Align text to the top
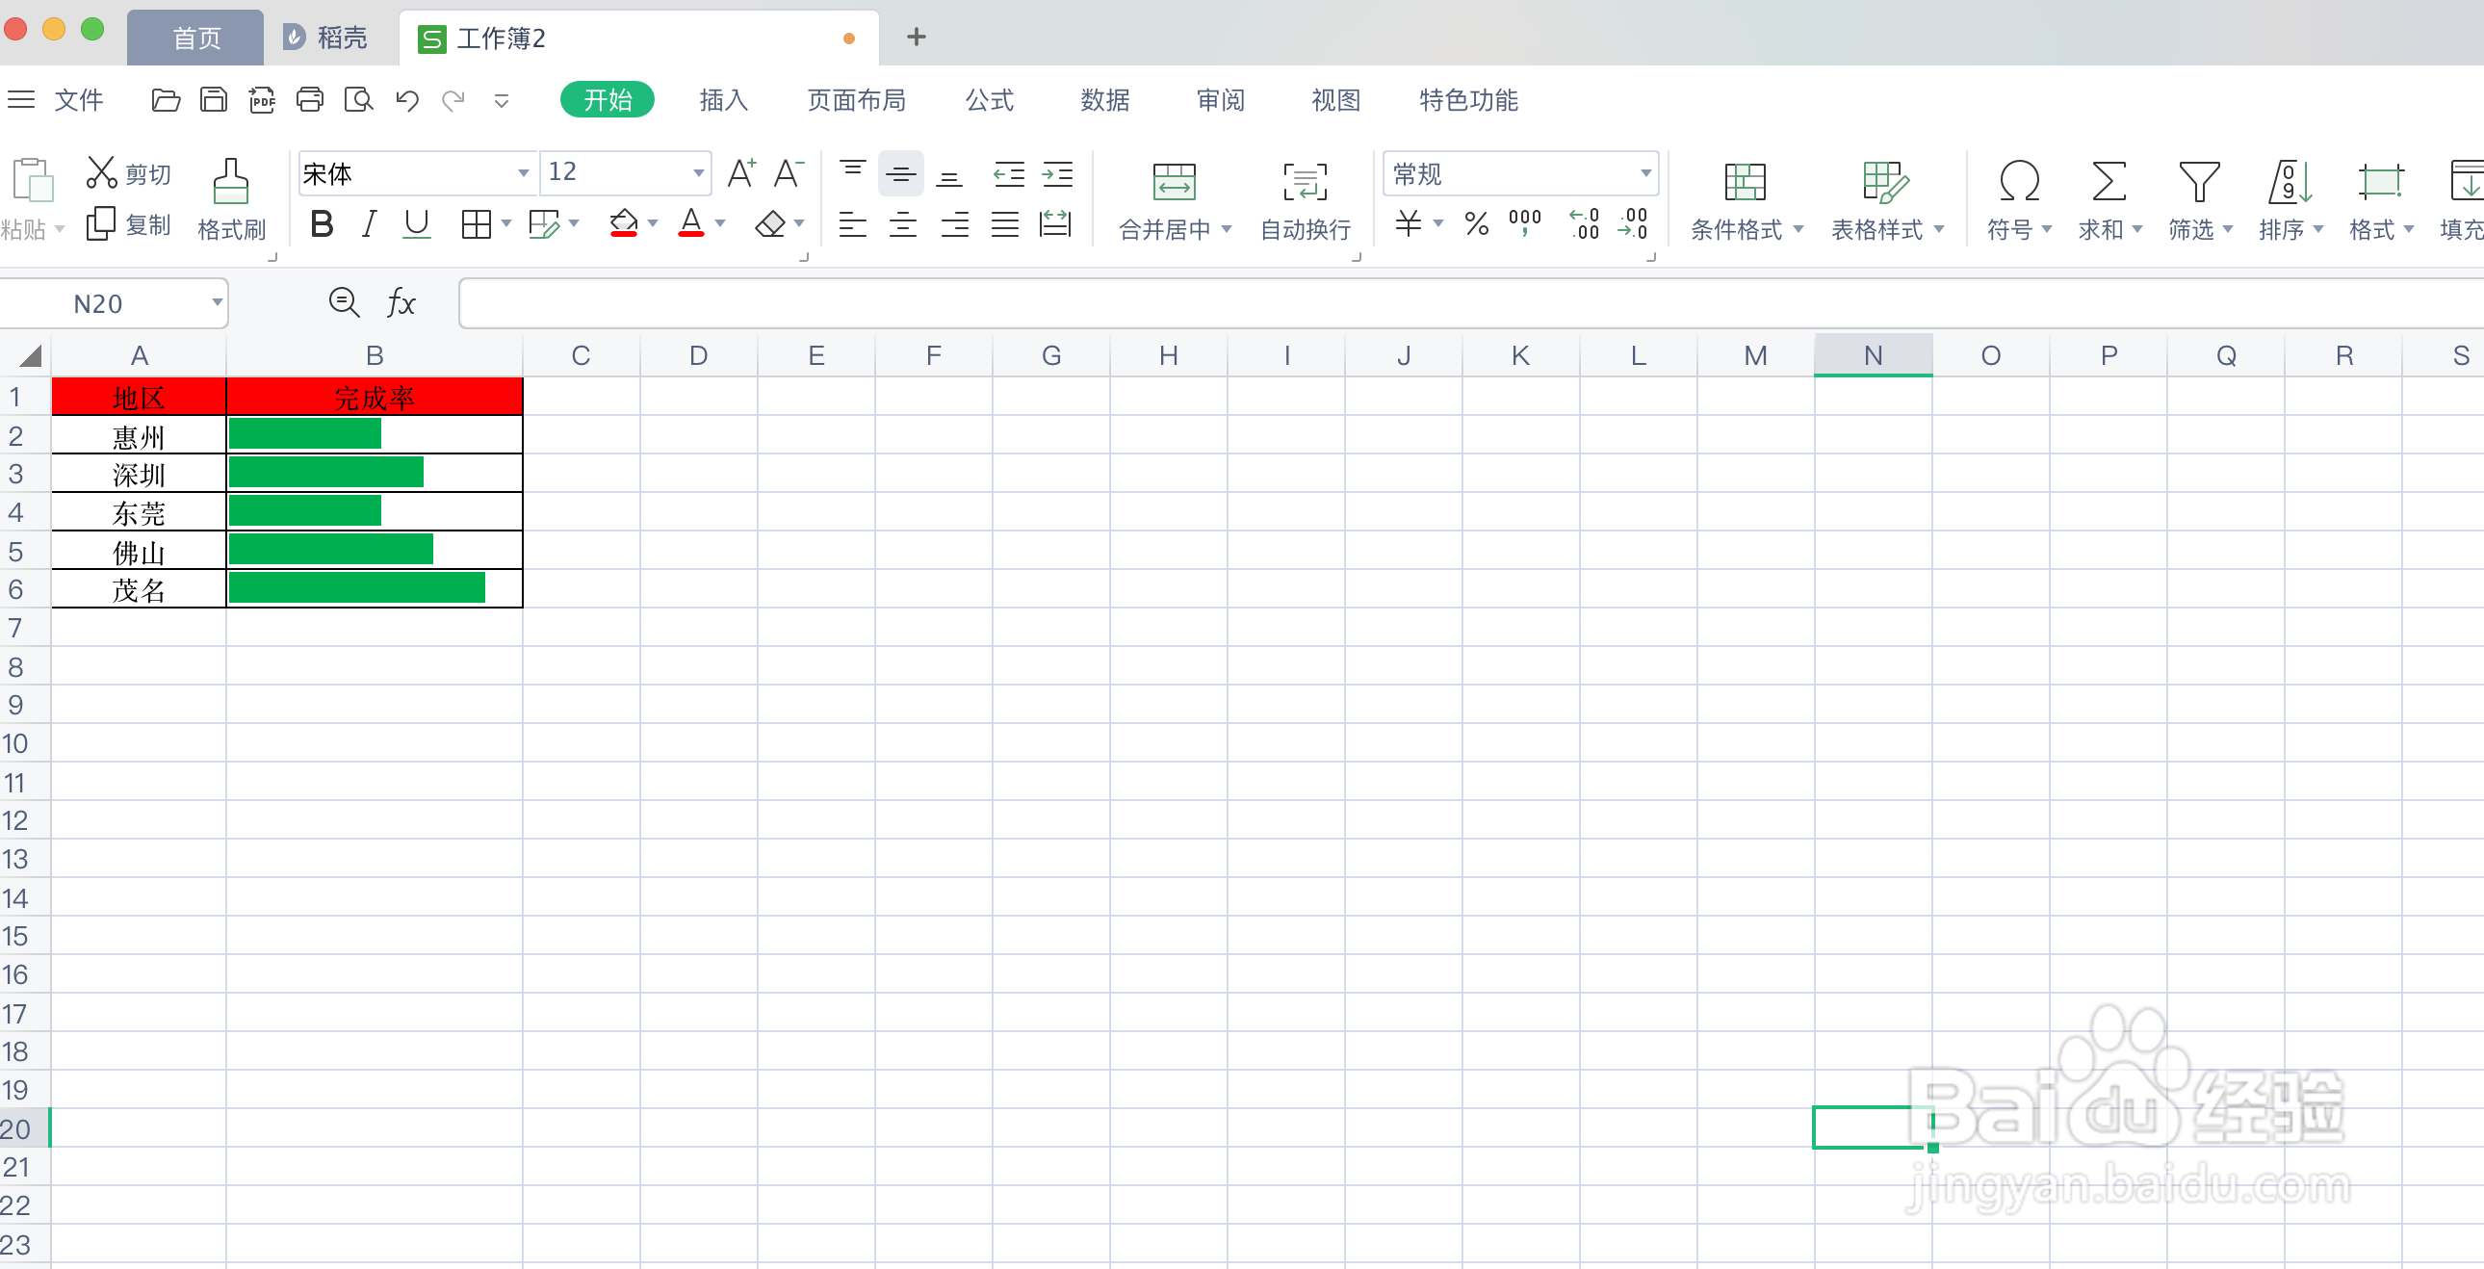Image resolution: width=2484 pixels, height=1269 pixels. point(852,173)
